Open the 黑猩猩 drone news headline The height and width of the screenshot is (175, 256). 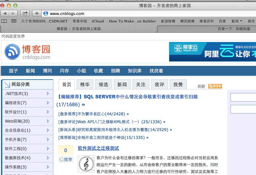tap(115, 130)
